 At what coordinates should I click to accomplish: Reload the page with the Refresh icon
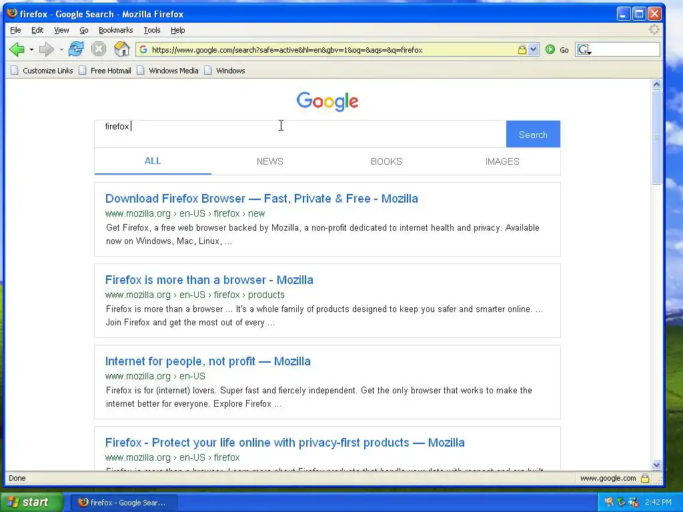coord(76,49)
